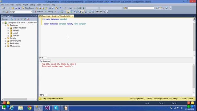Click the Open File folder icon
Image resolution: width=197 pixels, height=111 pixels.
click(13, 8)
